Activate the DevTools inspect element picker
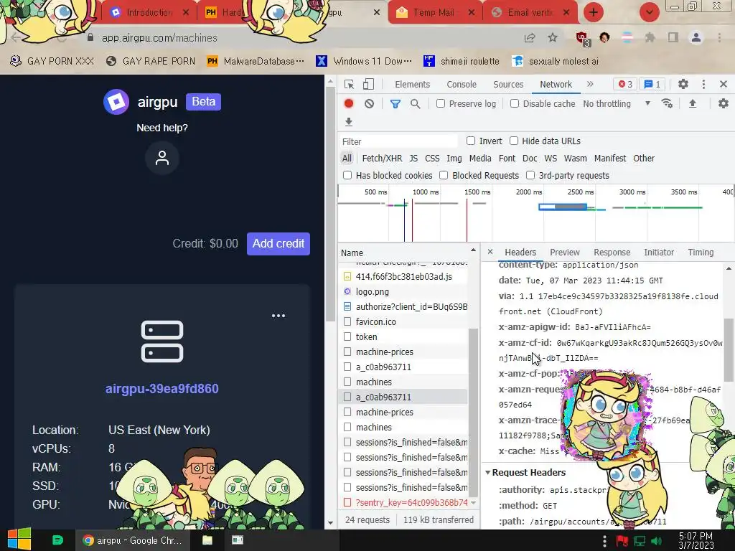This screenshot has width=735, height=551. (x=349, y=85)
